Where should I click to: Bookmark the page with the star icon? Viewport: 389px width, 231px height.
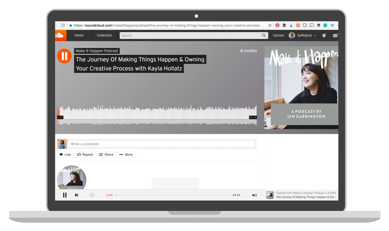coord(270,25)
